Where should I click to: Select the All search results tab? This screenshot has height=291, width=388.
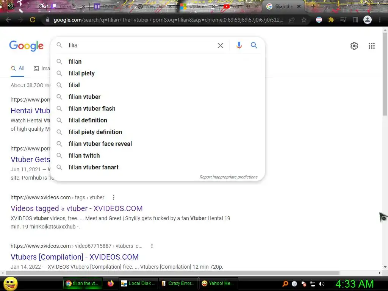pos(17,69)
